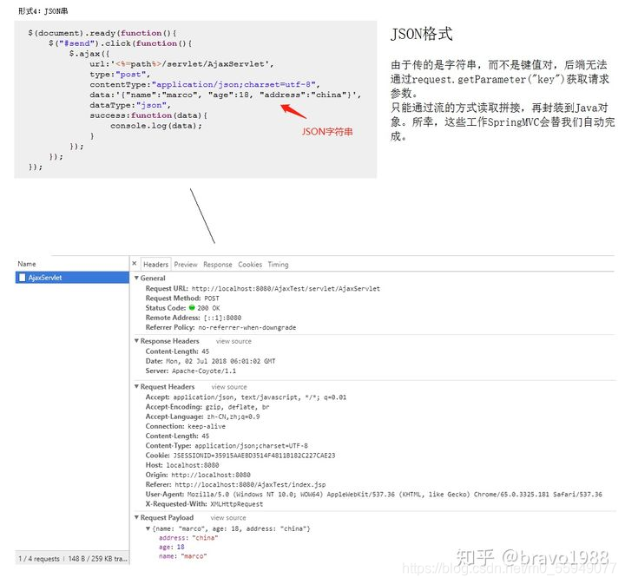Collapse the Response Headers section
This screenshot has width=625, height=584.
[x=137, y=341]
